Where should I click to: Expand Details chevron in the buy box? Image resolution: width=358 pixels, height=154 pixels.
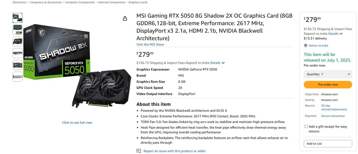tap(341, 34)
